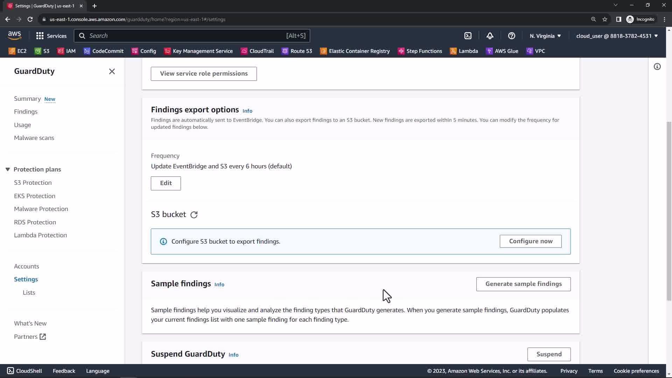The image size is (672, 378).
Task: Click Generate sample findings button
Action: 523,284
